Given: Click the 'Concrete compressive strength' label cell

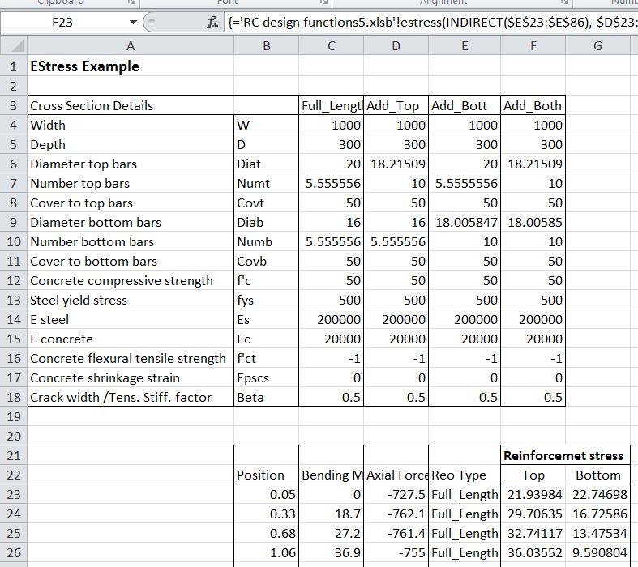Looking at the screenshot, I should [x=122, y=280].
